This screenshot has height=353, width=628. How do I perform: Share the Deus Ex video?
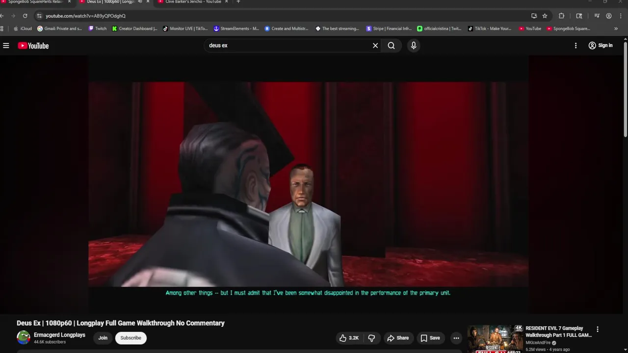click(x=397, y=338)
